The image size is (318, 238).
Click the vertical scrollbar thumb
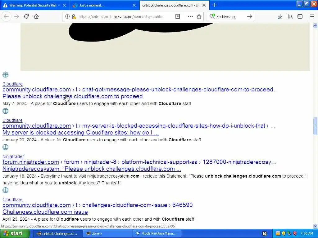pos(315,126)
